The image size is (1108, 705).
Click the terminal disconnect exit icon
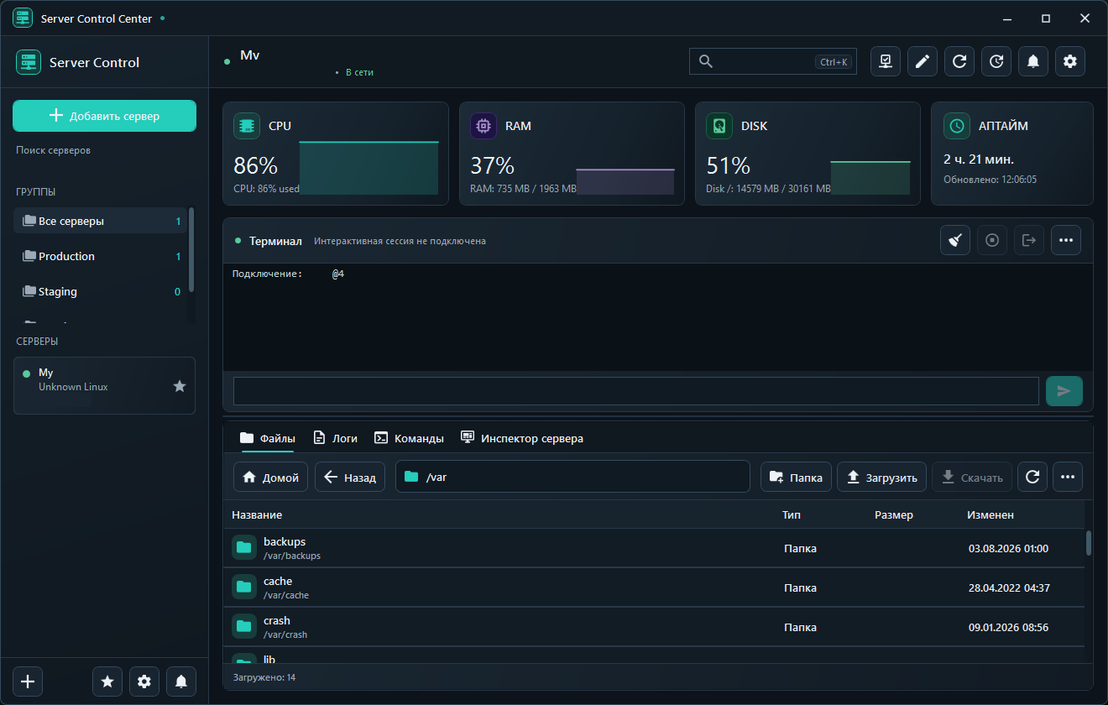(1029, 240)
